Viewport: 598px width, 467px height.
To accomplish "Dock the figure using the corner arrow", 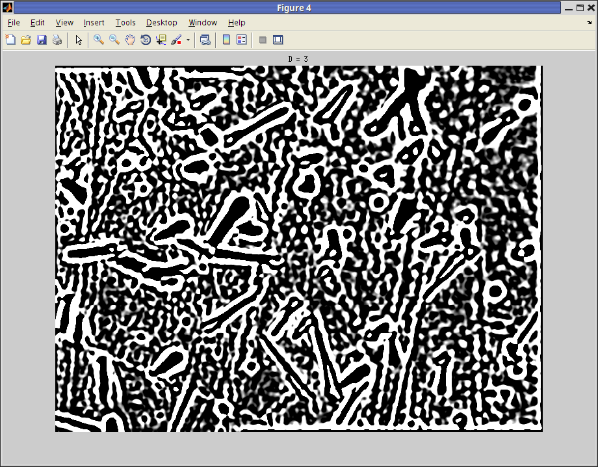I will [x=589, y=23].
